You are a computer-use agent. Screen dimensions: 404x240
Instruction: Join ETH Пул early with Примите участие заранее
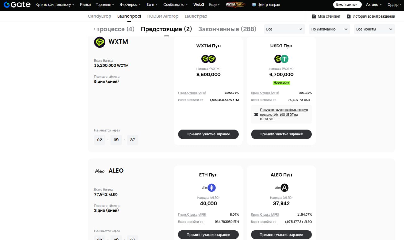pyautogui.click(x=208, y=235)
